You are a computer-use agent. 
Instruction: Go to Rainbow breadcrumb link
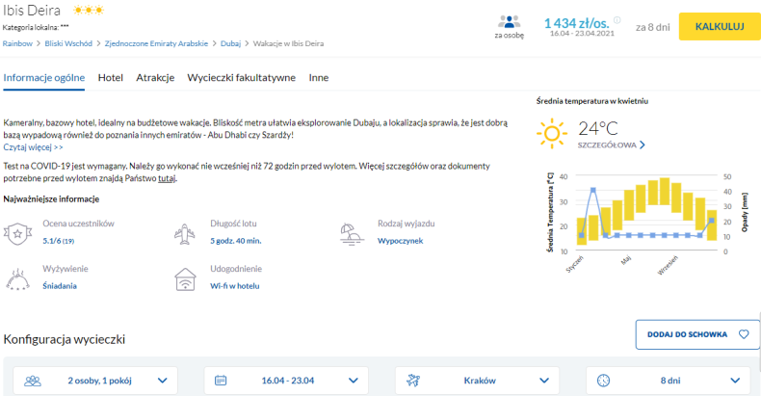[17, 43]
